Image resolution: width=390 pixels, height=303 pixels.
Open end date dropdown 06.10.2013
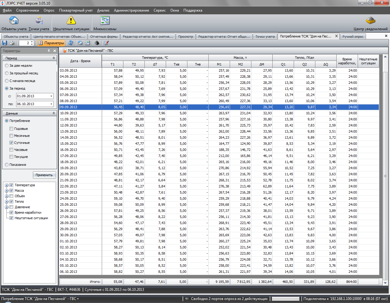51,104
